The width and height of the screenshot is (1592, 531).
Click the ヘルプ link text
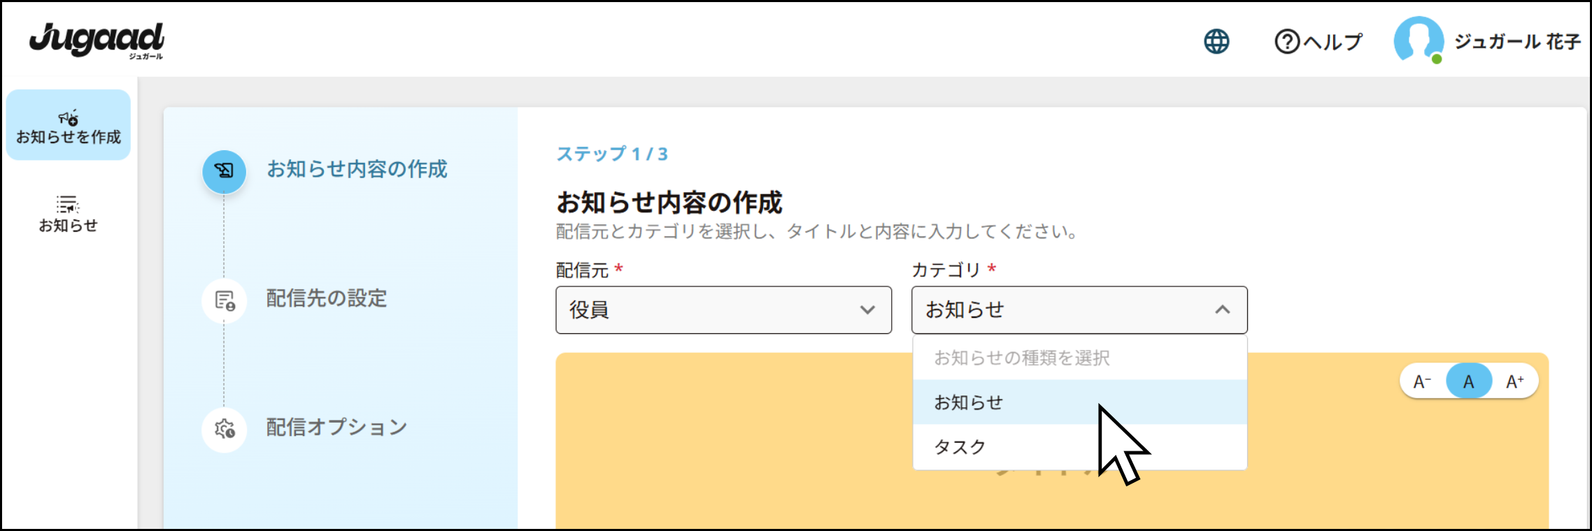click(x=1333, y=42)
